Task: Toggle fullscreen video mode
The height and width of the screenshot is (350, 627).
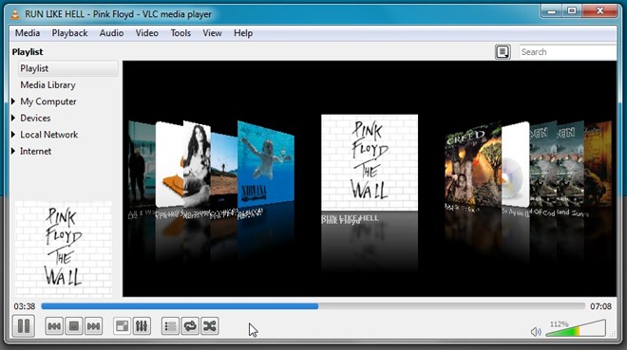Action: point(122,326)
